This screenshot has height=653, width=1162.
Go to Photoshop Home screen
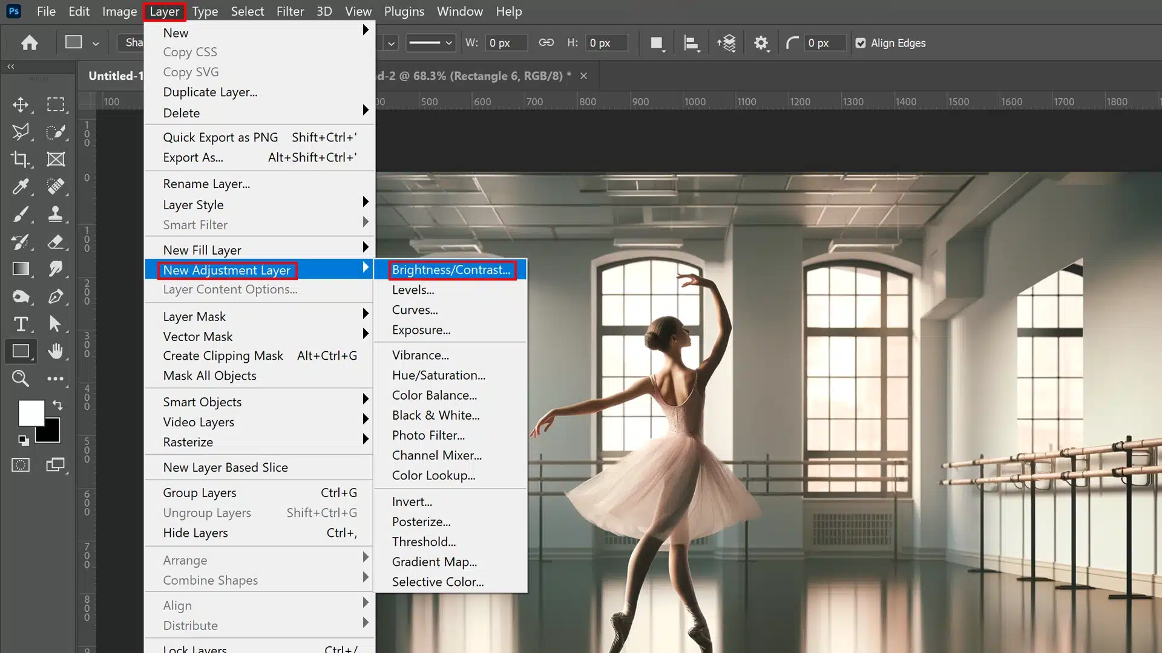(29, 43)
